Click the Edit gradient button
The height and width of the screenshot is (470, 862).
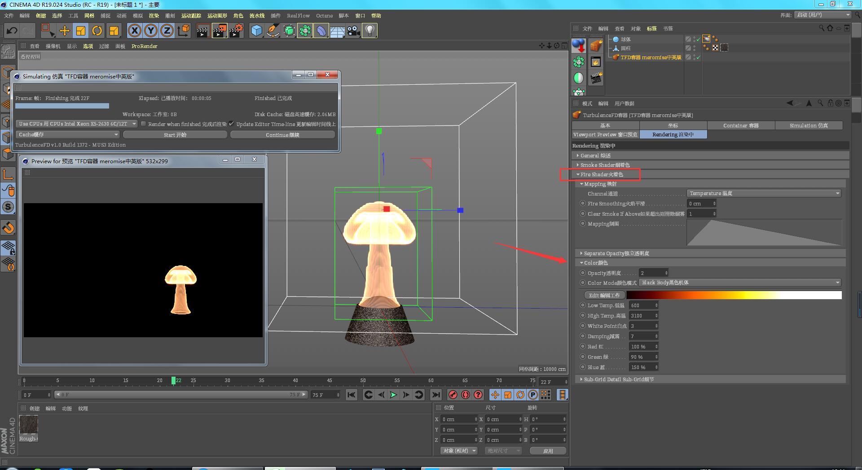[604, 295]
